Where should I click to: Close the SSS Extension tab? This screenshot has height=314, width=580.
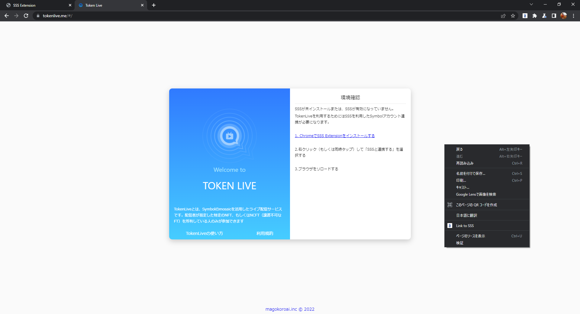pos(70,5)
